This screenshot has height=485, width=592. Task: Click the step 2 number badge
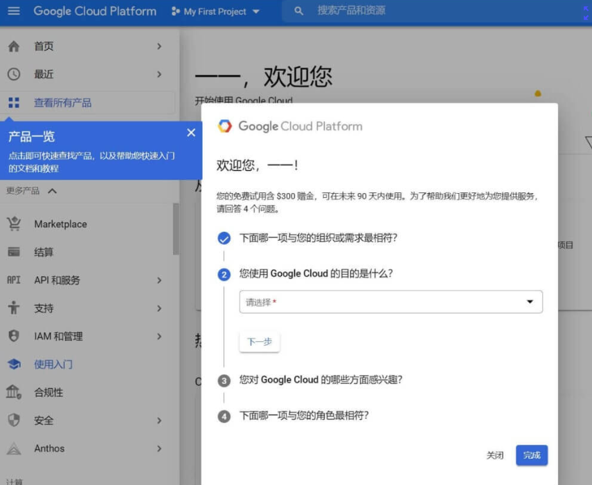tap(224, 274)
